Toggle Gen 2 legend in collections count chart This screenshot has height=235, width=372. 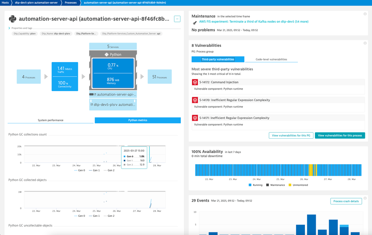pos(108,170)
